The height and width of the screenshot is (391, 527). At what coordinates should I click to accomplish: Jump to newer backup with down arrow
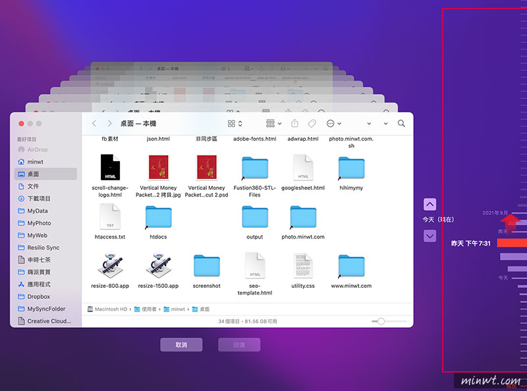[x=430, y=235]
